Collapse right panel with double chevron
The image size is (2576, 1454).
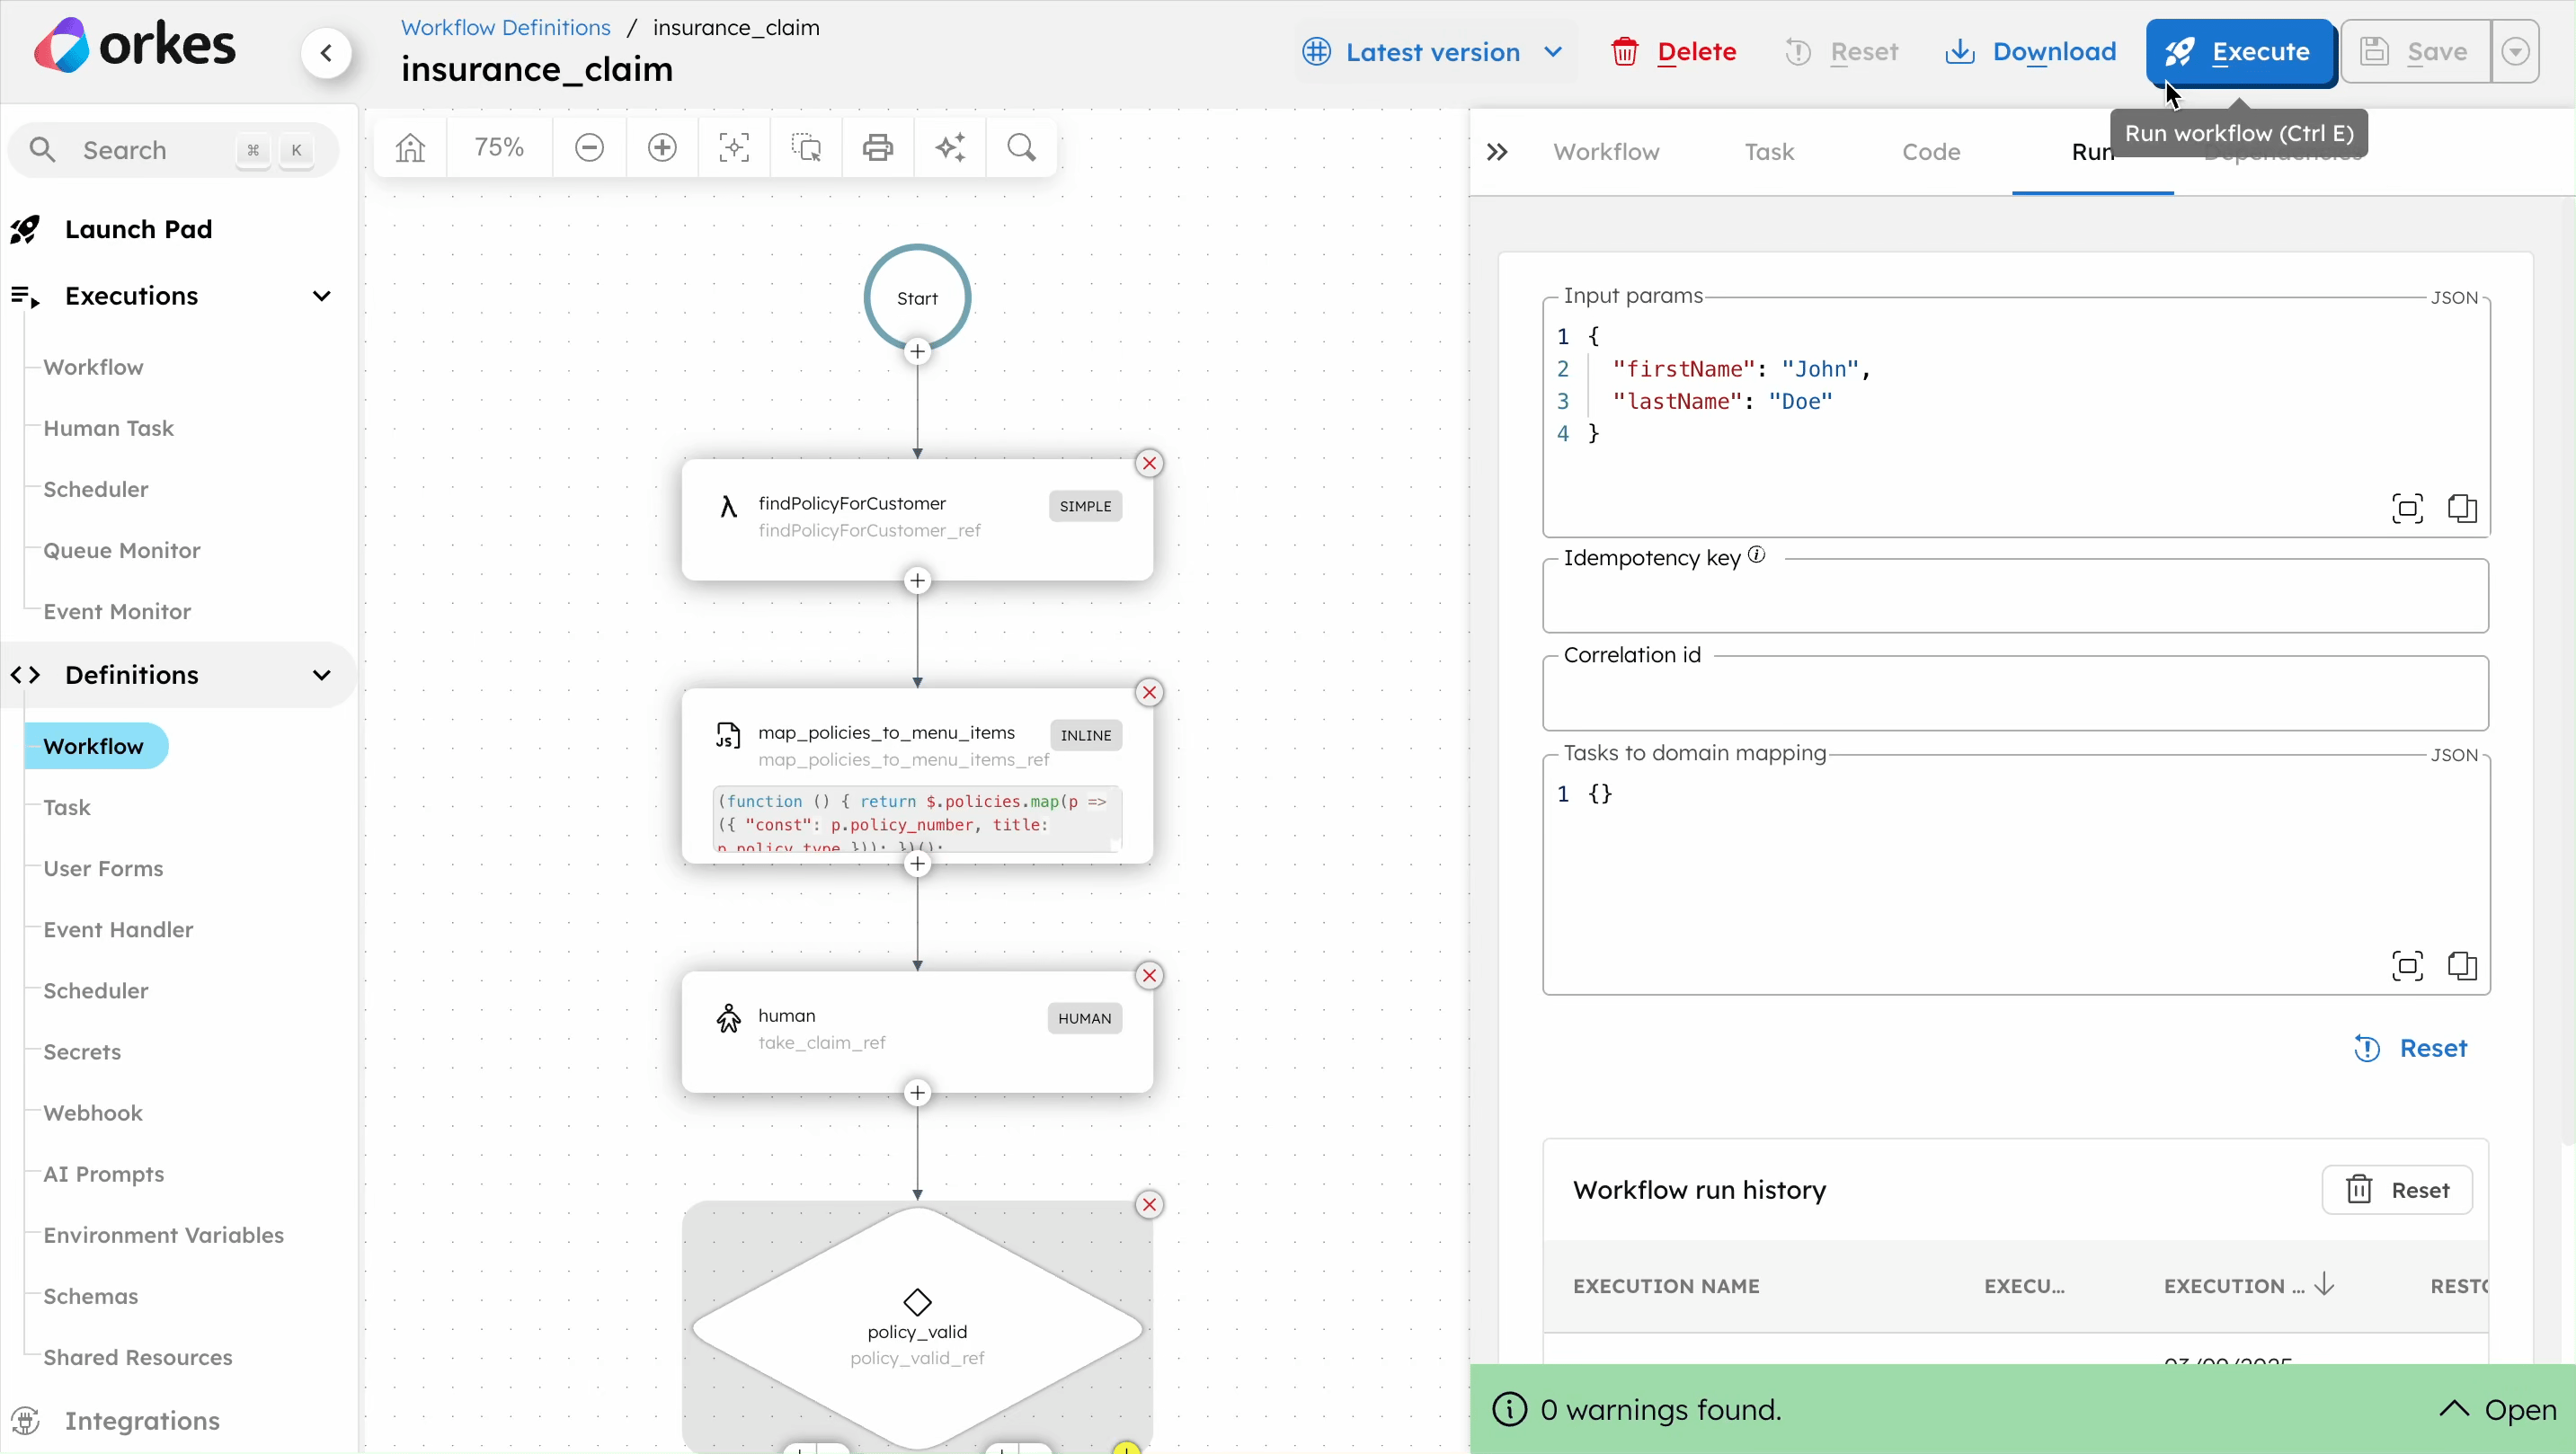[1496, 152]
